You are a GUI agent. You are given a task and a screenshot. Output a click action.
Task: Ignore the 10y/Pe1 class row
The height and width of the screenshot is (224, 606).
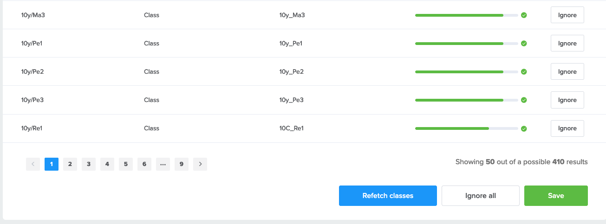pos(567,43)
